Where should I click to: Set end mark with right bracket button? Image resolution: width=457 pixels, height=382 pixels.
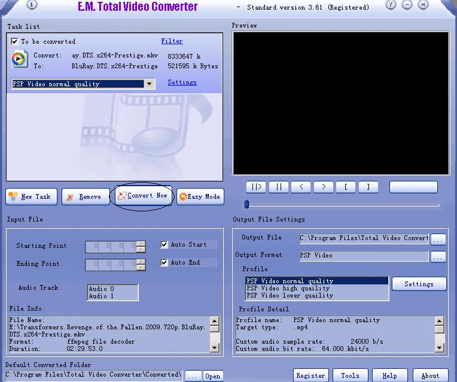point(368,187)
